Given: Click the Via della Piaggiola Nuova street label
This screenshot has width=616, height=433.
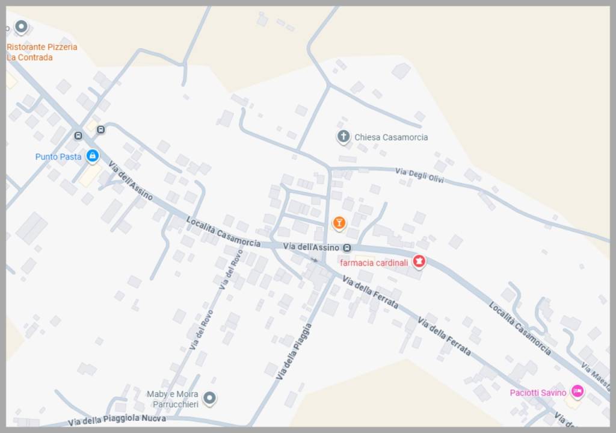Looking at the screenshot, I should tap(117, 420).
